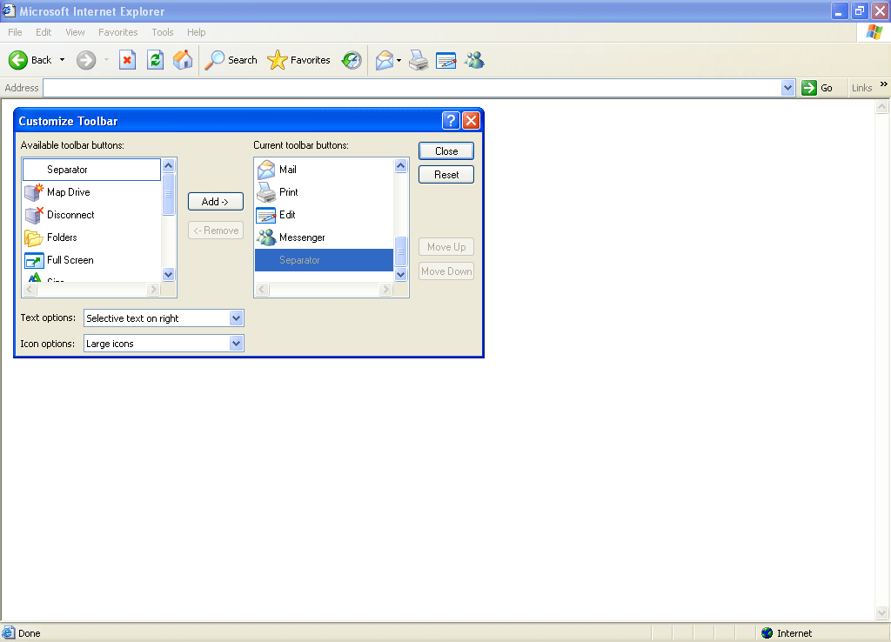Open the Icon options combo box
The height and width of the screenshot is (642, 891).
[164, 343]
